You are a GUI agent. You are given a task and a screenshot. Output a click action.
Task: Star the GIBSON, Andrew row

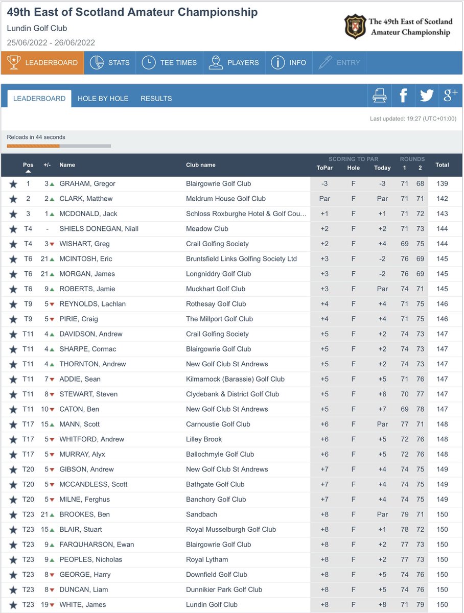(13, 469)
